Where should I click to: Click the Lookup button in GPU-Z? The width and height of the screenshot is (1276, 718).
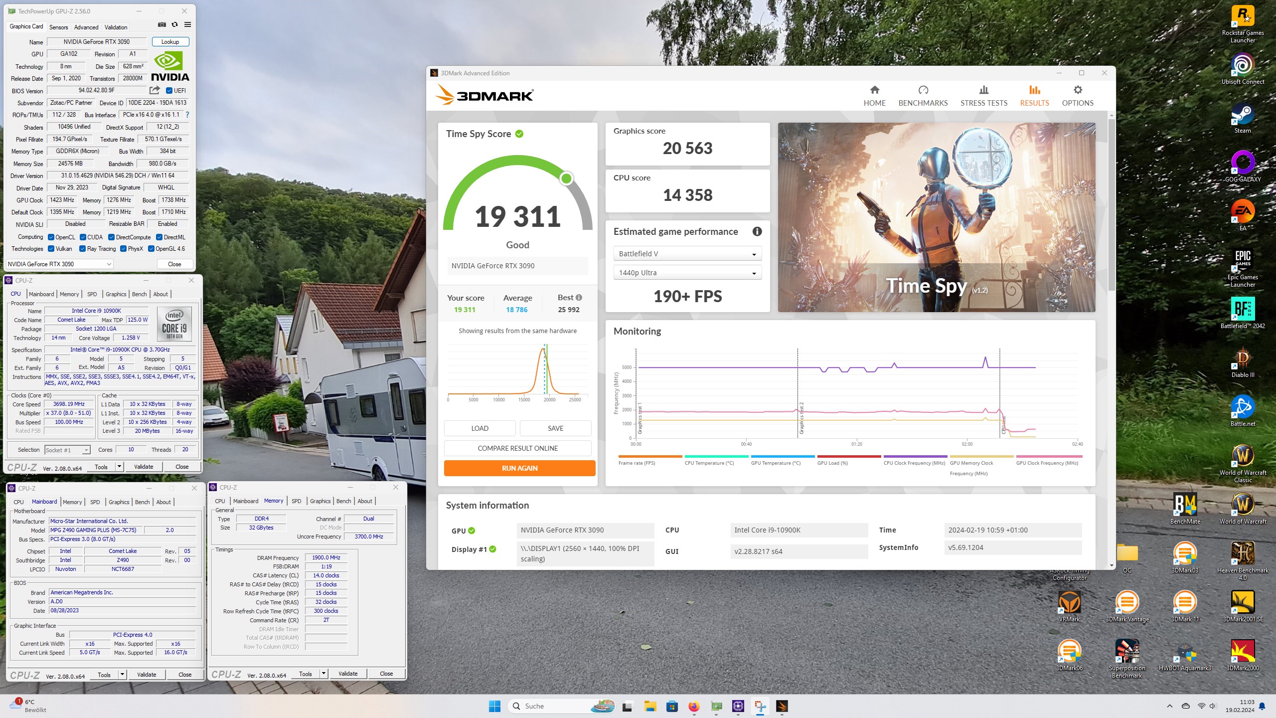170,42
